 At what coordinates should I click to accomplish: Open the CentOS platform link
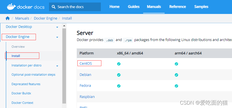coord(86,63)
